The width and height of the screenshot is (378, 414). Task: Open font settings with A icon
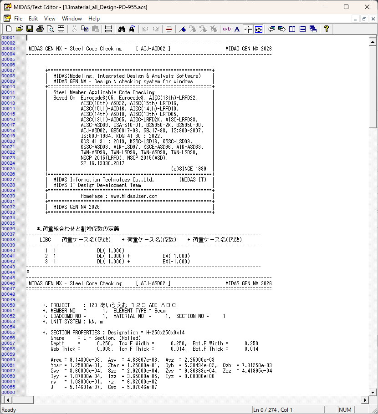coord(237,29)
